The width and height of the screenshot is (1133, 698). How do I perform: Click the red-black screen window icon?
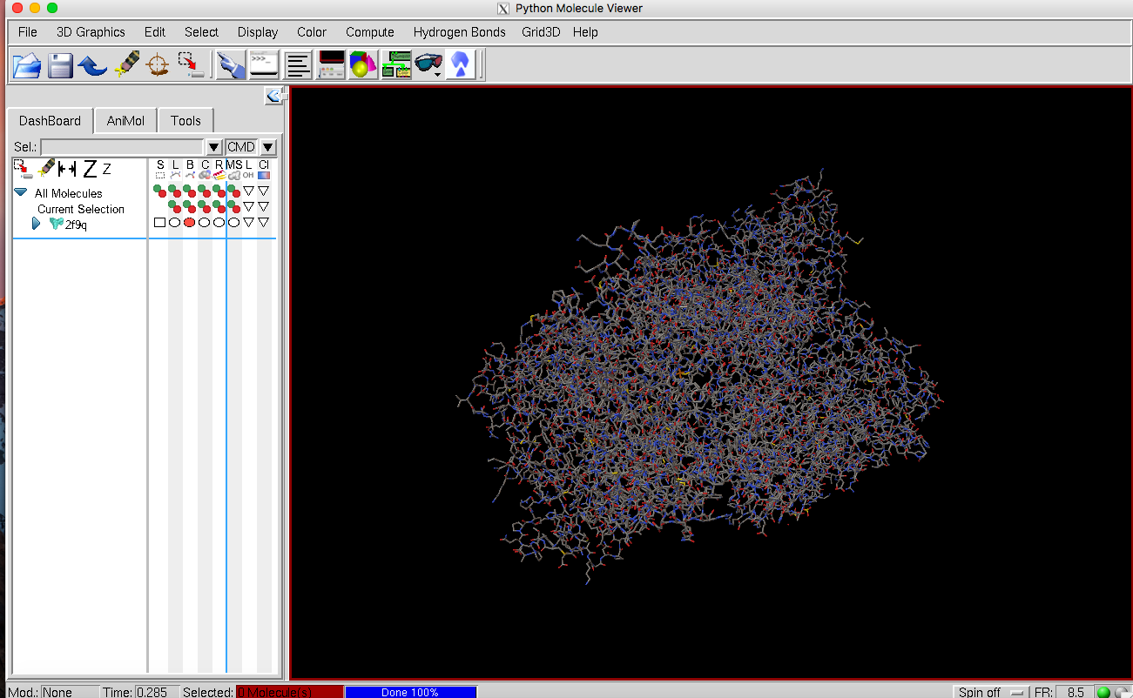pyautogui.click(x=332, y=65)
